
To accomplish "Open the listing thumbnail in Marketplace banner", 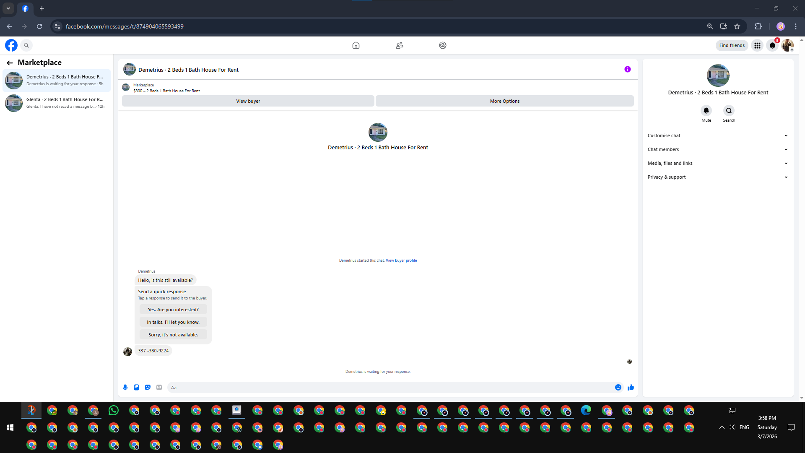I will 126,87.
